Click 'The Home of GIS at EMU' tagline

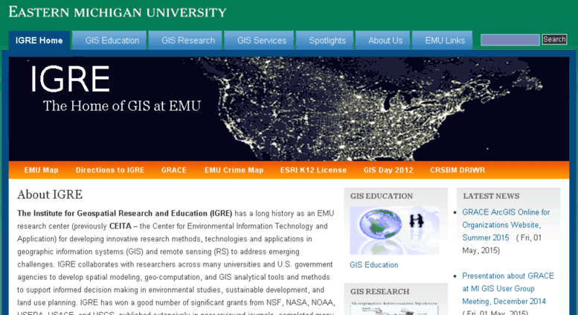[122, 106]
